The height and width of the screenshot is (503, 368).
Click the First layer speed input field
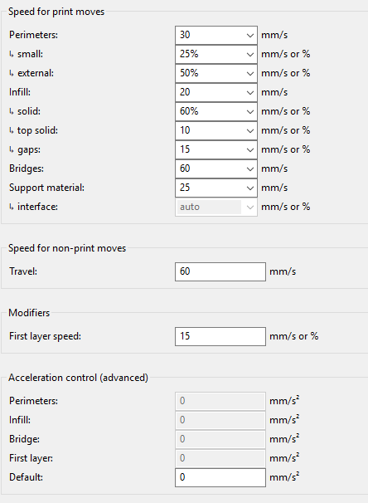pyautogui.click(x=220, y=336)
